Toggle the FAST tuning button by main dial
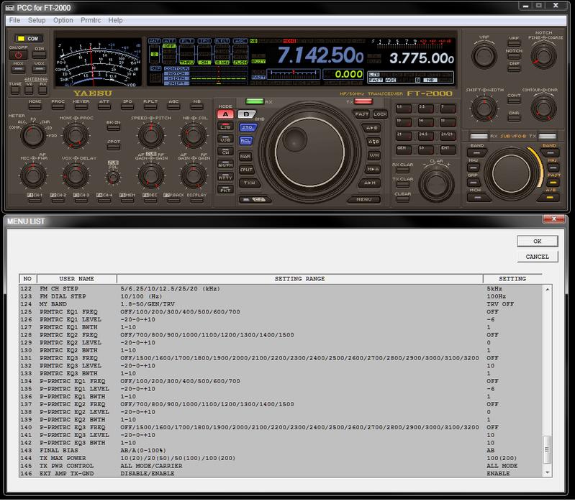 click(x=361, y=114)
